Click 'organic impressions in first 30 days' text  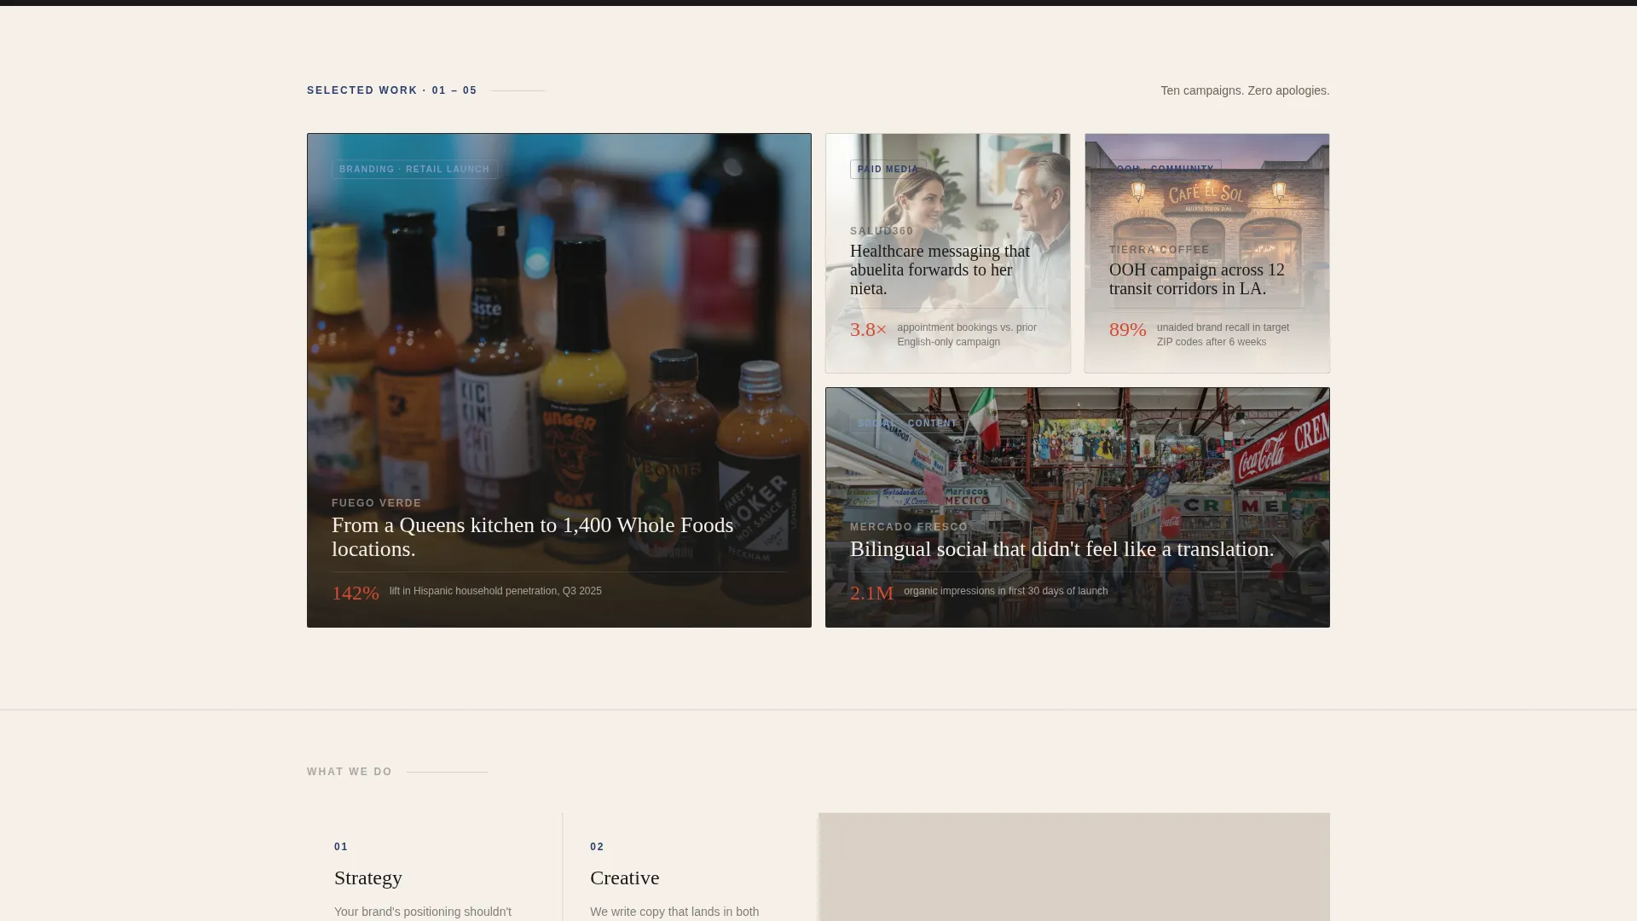click(1006, 591)
